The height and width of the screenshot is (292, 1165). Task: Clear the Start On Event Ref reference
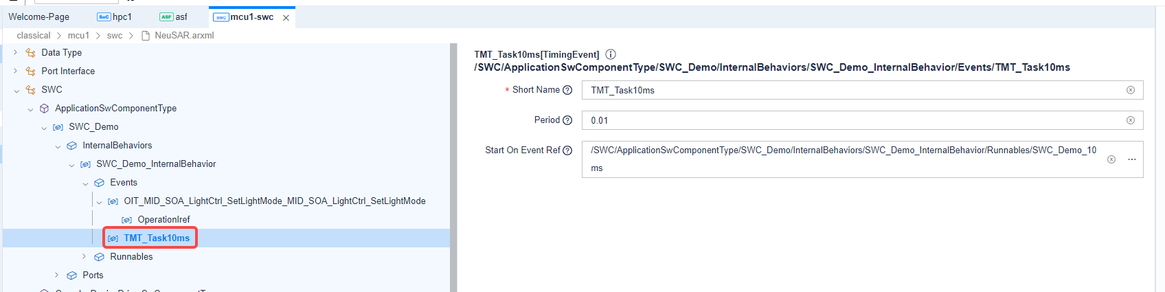click(x=1111, y=159)
